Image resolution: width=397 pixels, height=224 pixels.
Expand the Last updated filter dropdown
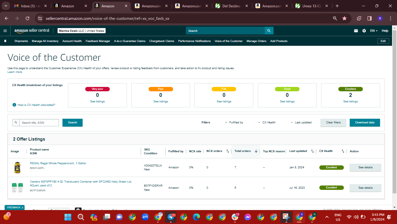point(301,123)
